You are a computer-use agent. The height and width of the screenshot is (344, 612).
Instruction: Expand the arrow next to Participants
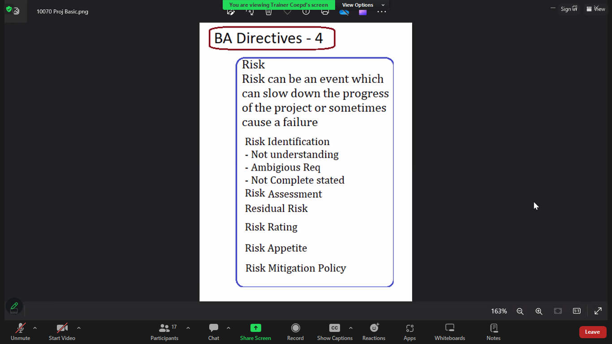(188, 328)
